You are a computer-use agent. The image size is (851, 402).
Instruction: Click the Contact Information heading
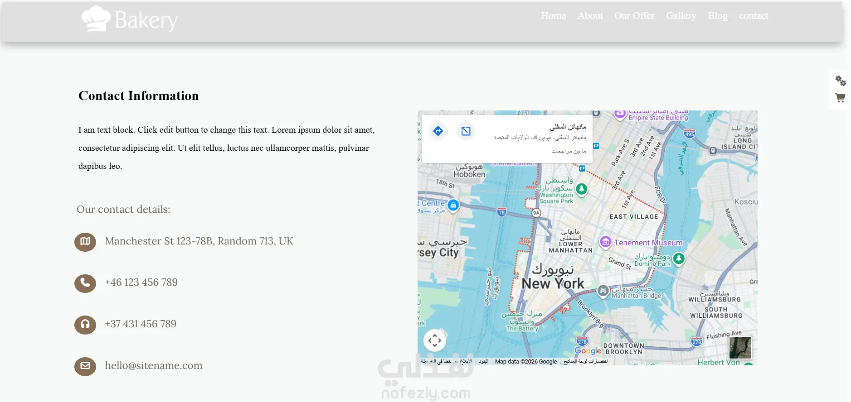[x=139, y=96]
